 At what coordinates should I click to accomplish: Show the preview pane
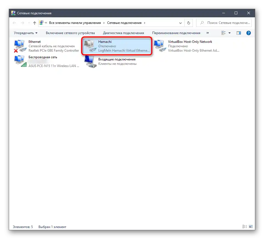[239, 33]
